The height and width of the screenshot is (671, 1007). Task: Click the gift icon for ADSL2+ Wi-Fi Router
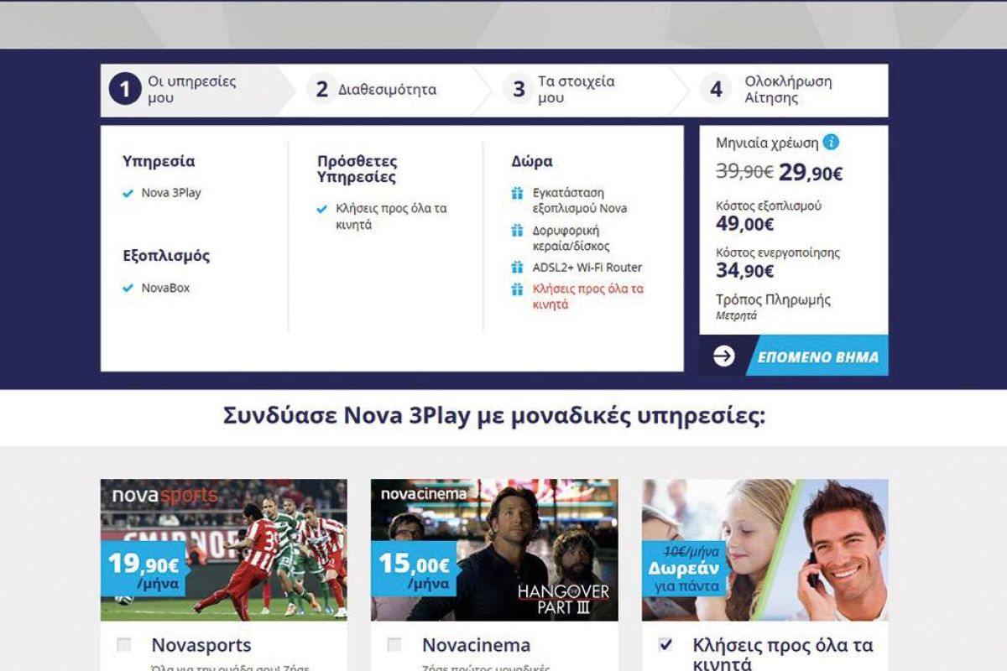517,268
